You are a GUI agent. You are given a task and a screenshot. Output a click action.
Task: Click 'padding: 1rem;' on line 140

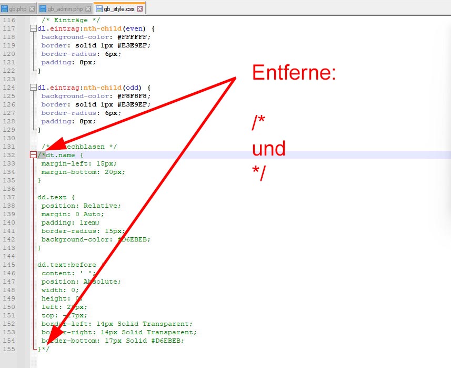[x=71, y=223]
